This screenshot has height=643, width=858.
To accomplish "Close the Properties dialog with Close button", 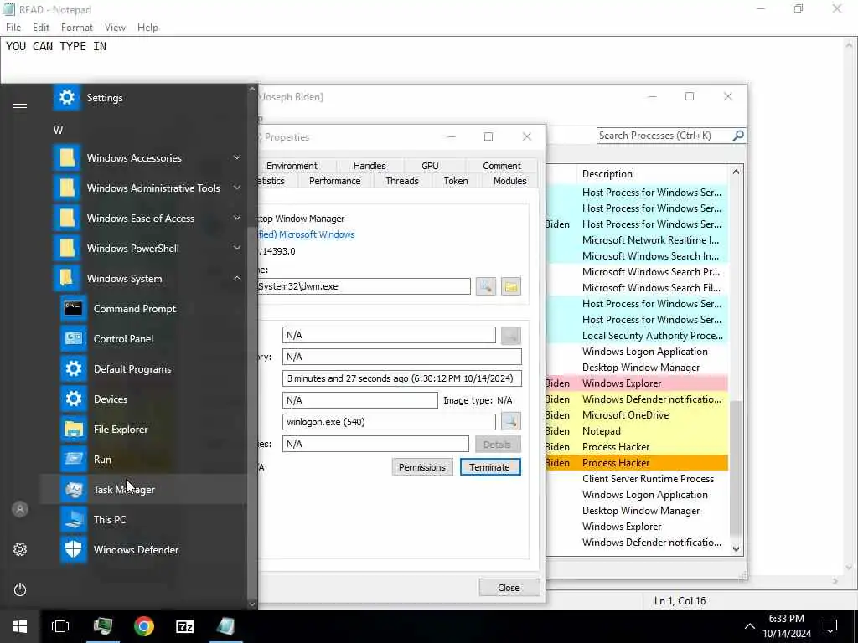I will coord(509,587).
